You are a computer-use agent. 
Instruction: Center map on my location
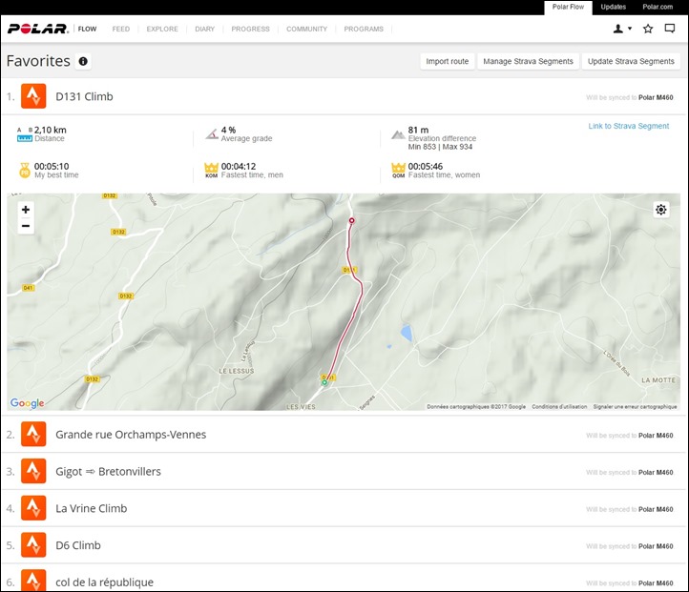point(661,210)
